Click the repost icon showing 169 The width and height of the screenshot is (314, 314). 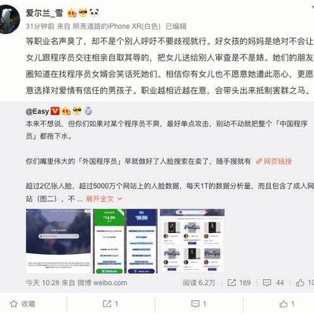pos(231,283)
